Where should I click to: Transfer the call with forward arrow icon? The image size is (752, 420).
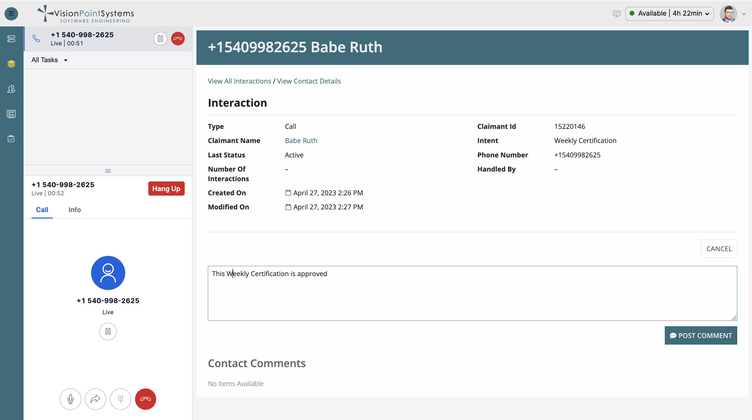(95, 399)
